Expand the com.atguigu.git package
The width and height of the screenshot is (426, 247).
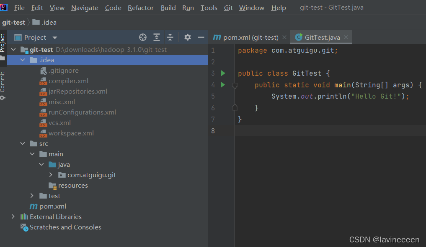click(x=51, y=175)
